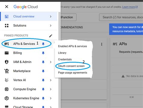
Task: Open the Google Cloud logo link
Action: pyautogui.click(x=26, y=7)
